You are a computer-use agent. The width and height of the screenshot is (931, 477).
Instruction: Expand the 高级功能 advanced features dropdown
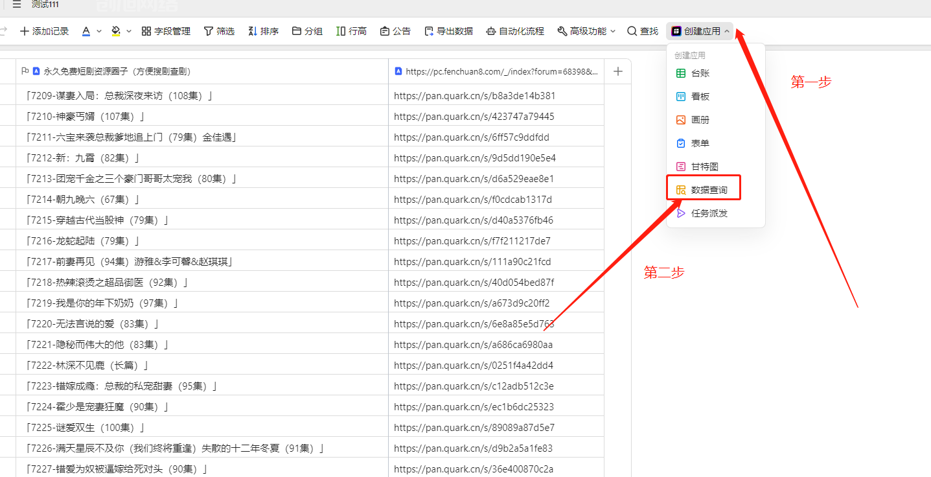586,31
